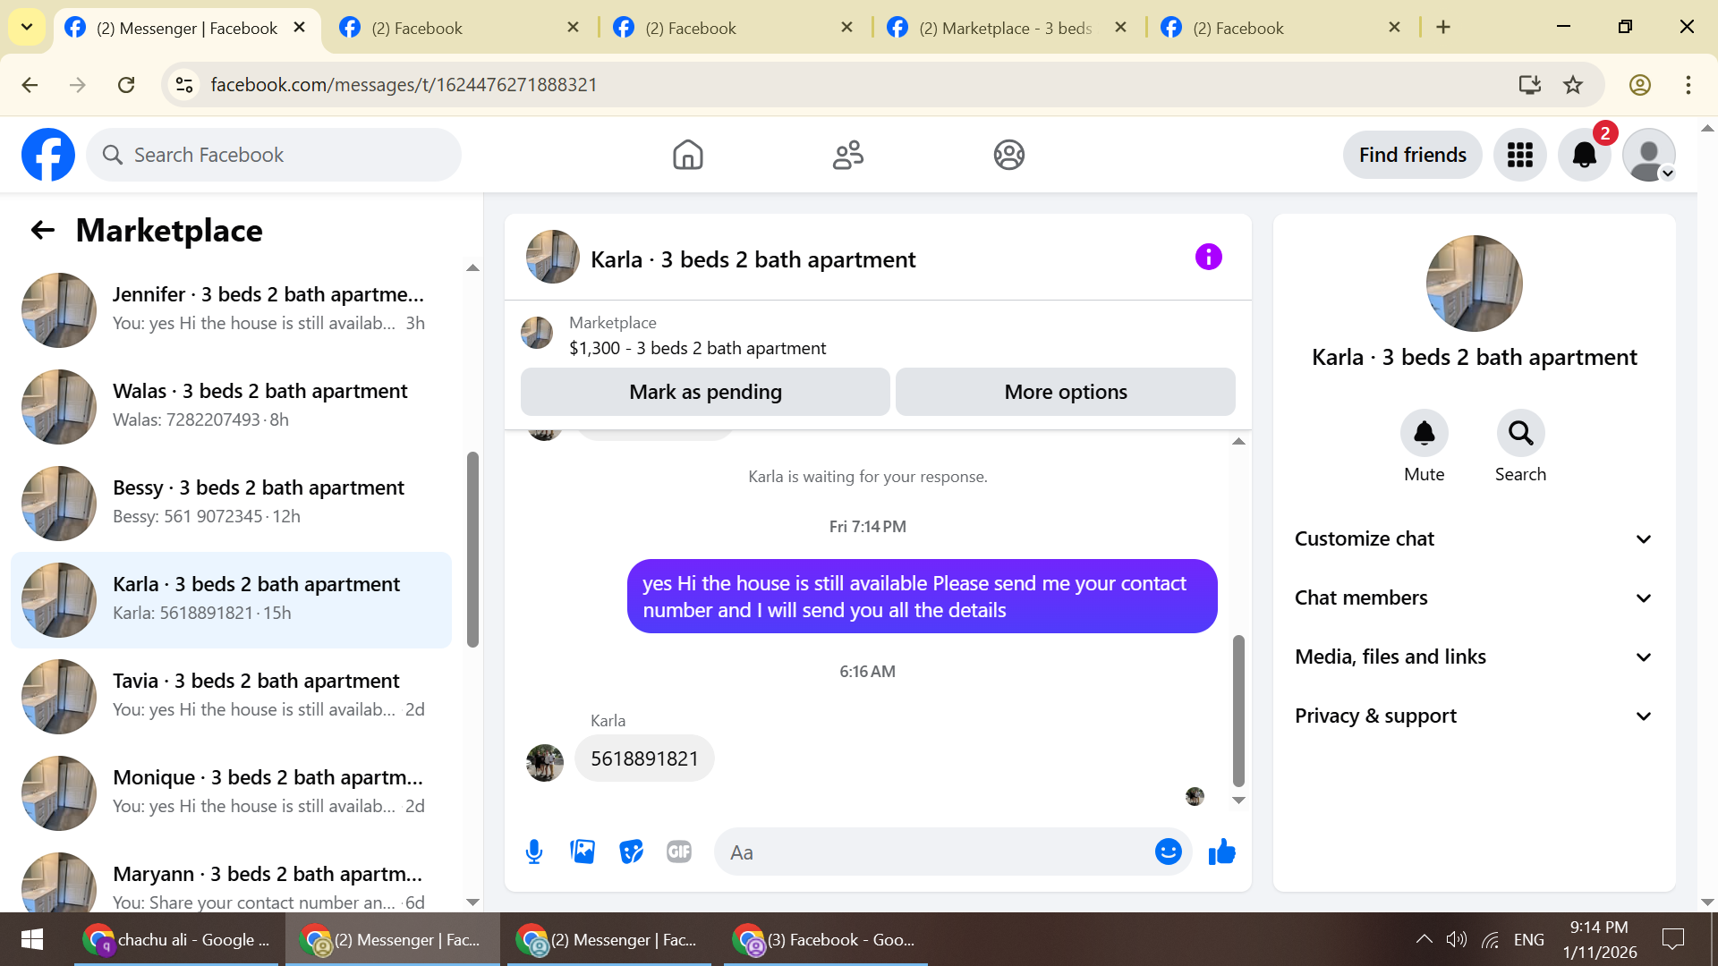Expand Media, files and links section

click(x=1473, y=657)
